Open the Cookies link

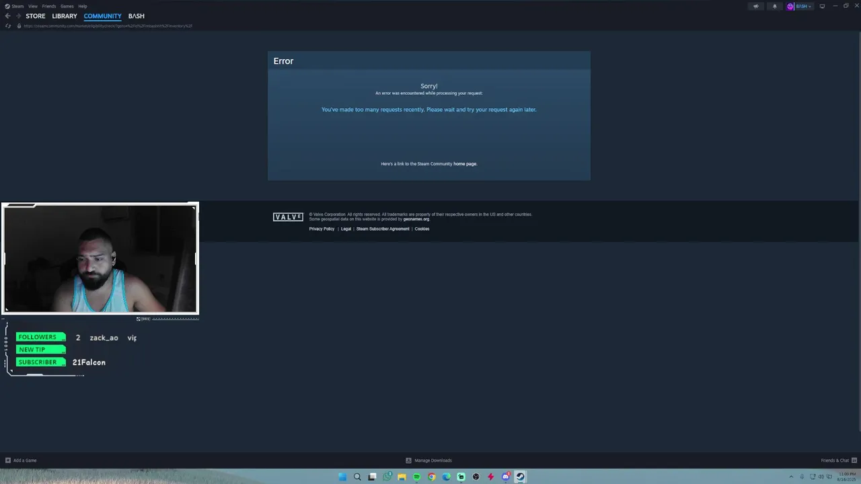[x=422, y=229]
